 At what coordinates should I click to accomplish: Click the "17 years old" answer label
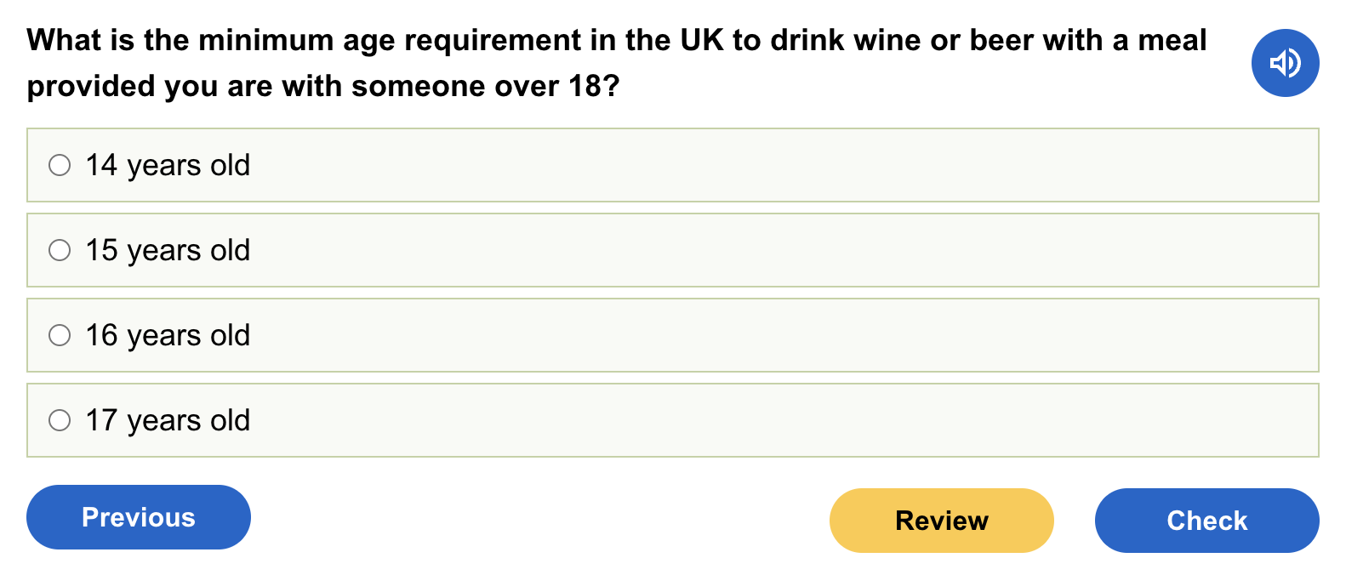click(168, 420)
